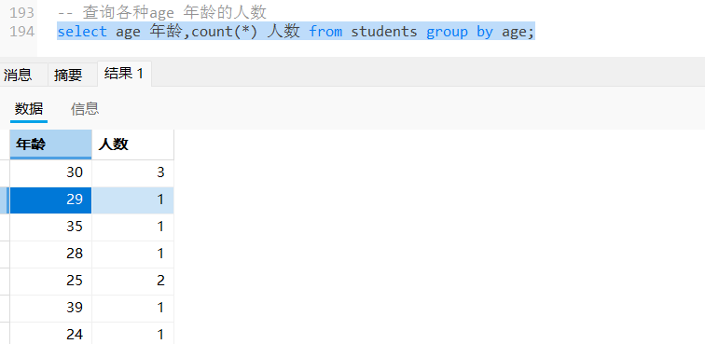The width and height of the screenshot is (705, 344).
Task: Place cursor in the select SQL statement
Action: tap(296, 32)
